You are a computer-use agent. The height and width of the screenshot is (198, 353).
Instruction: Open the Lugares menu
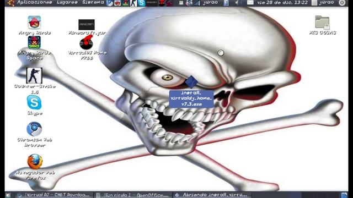tap(67, 2)
